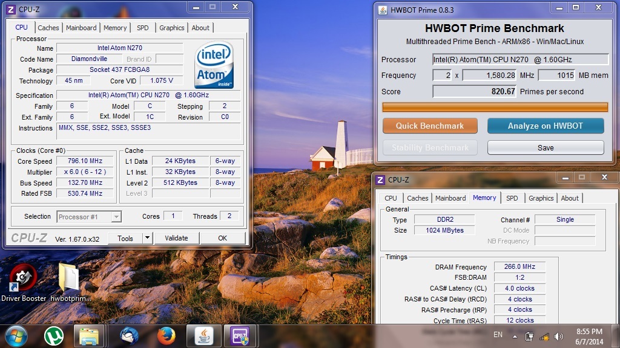The image size is (620, 348).
Task: Click OK in the CPU-Z window
Action: point(223,238)
